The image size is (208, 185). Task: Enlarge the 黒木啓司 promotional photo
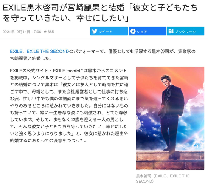[x=170, y=118]
